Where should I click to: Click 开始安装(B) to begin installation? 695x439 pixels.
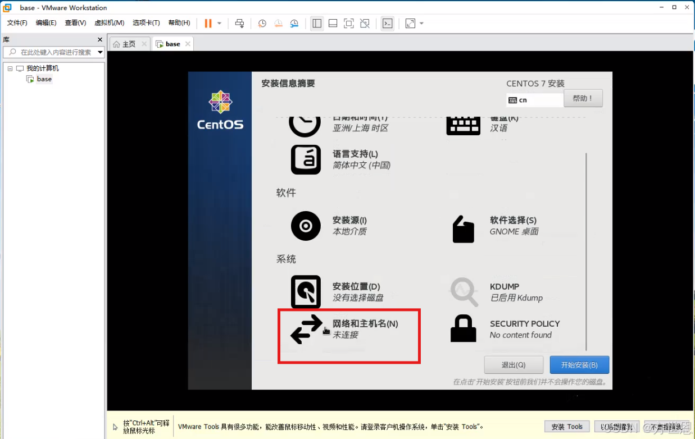(x=579, y=364)
